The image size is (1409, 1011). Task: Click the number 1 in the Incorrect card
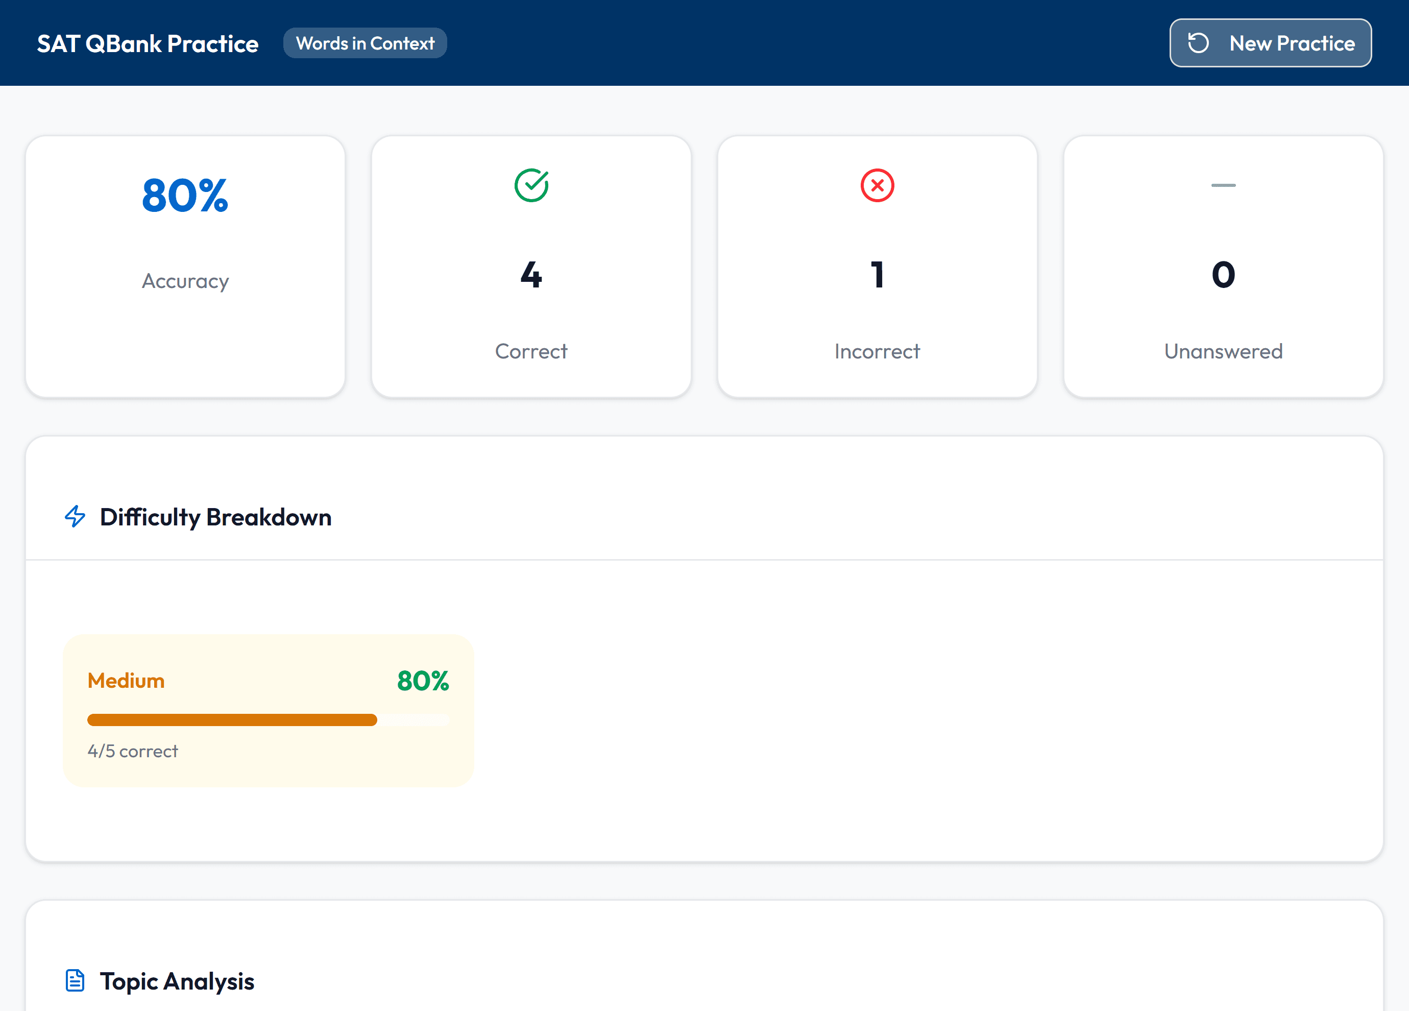pos(877,274)
